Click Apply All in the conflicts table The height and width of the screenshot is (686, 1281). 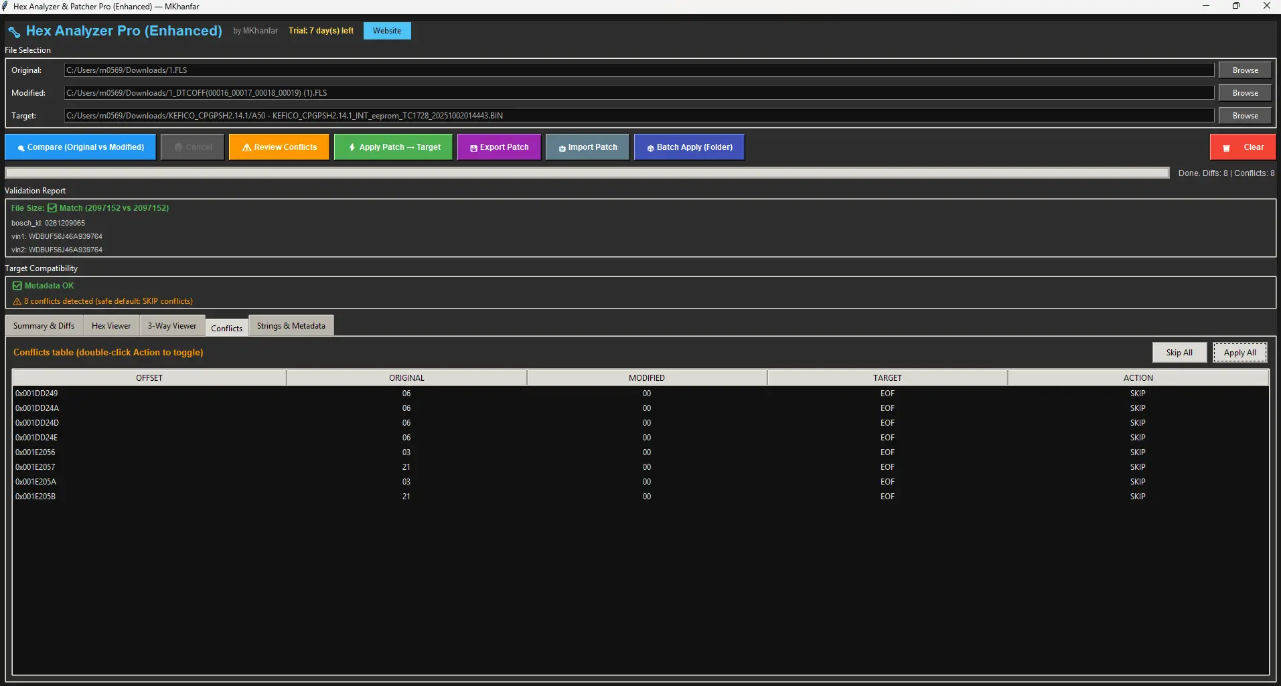(x=1239, y=352)
